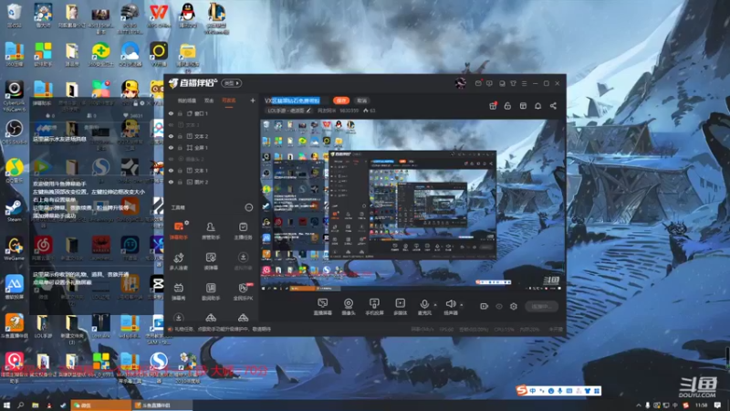Click the share icon above the preview
Viewport: 730px width, 411px height.
(553, 106)
